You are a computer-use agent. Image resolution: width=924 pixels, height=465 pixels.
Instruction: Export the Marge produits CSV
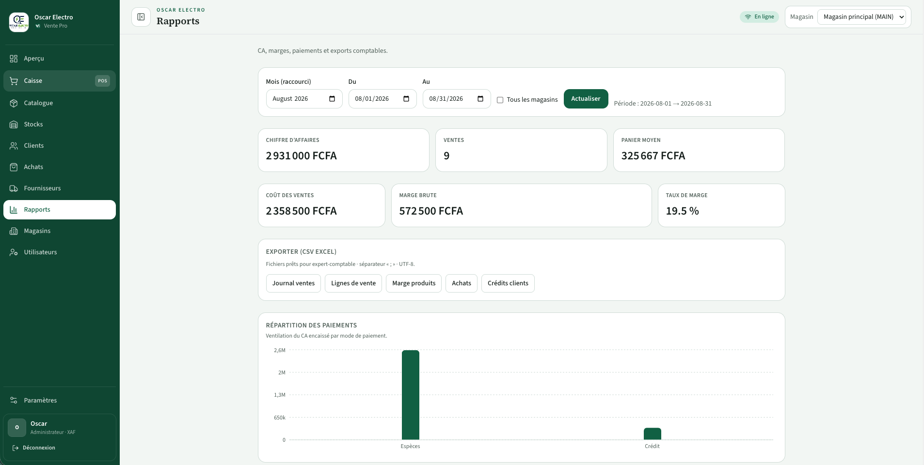(414, 283)
